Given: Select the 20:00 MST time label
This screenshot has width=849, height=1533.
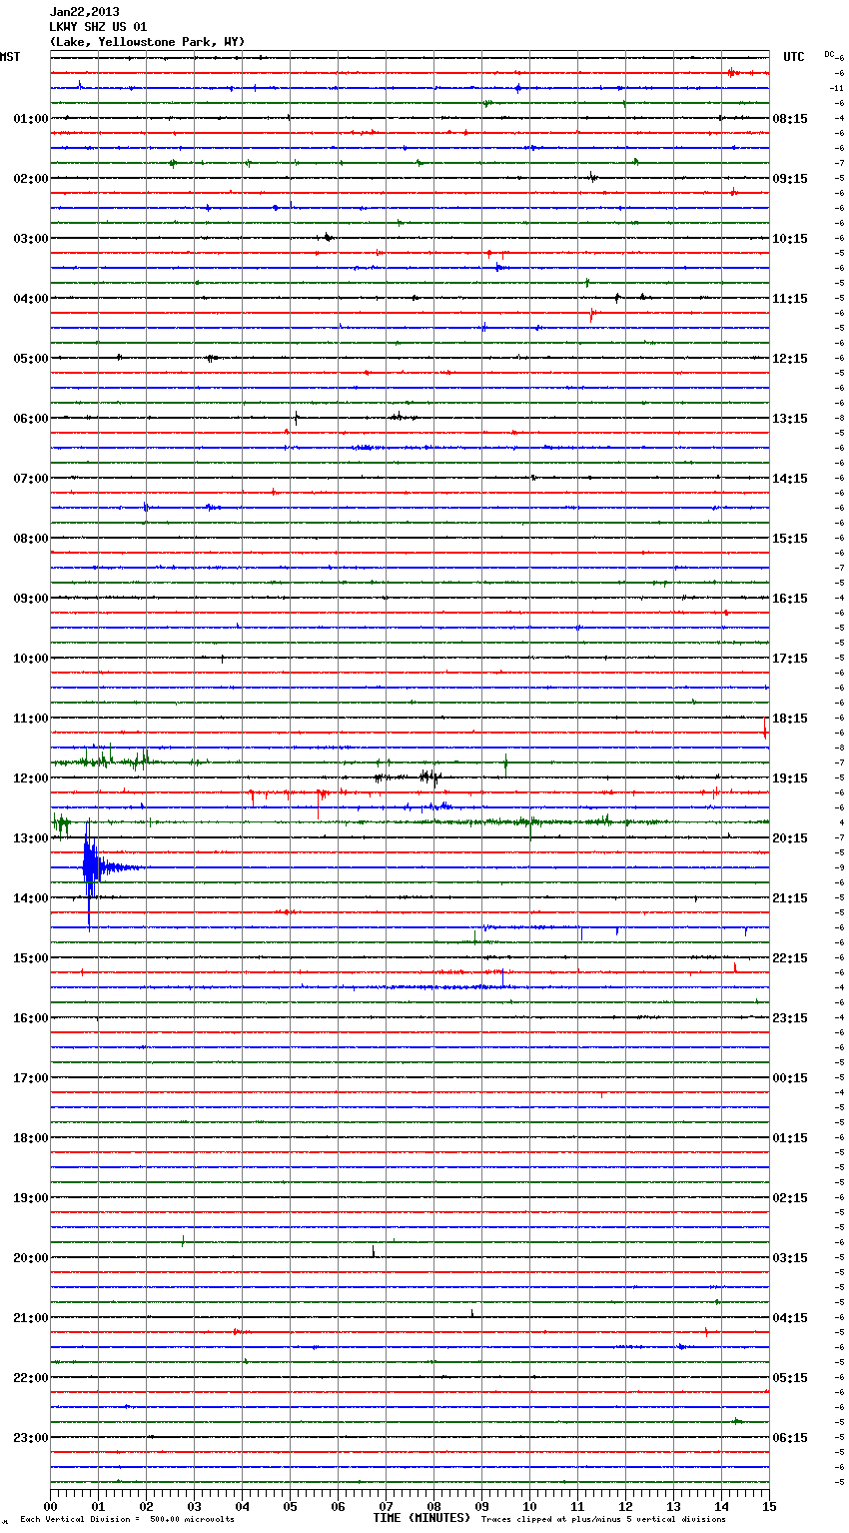Looking at the screenshot, I should tap(31, 1258).
